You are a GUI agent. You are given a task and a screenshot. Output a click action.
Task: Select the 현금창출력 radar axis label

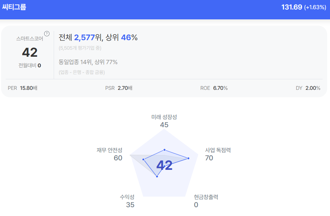point(206,197)
